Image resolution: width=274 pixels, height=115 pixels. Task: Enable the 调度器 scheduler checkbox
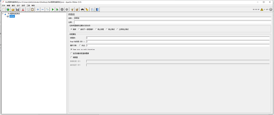click(71, 57)
